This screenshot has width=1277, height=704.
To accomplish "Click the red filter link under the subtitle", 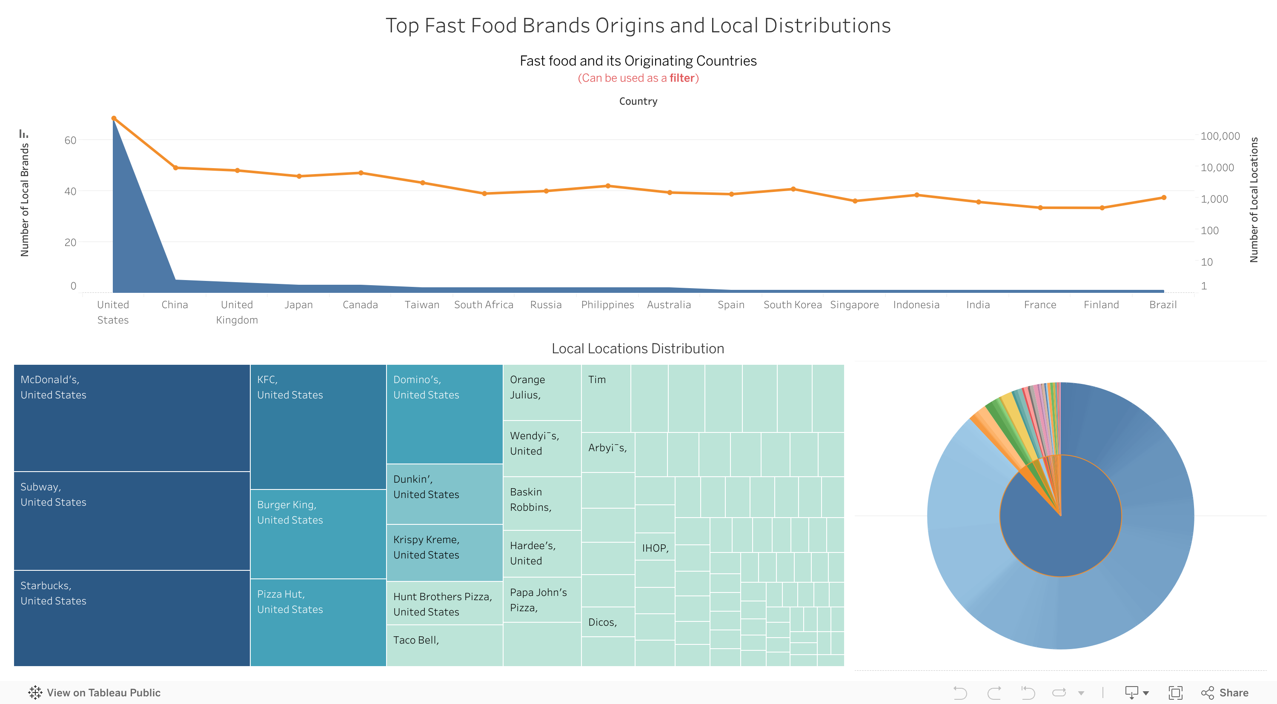I will (683, 78).
